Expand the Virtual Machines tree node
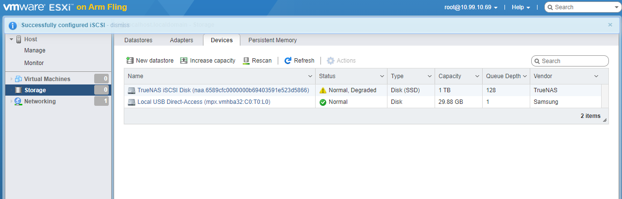The height and width of the screenshot is (199, 622). pos(11,79)
